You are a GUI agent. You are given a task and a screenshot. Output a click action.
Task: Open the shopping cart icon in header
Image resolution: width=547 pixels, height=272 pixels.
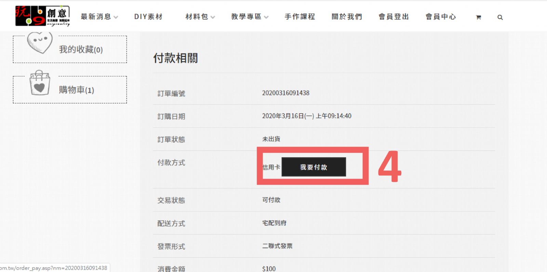[478, 17]
